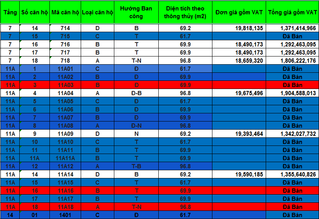The width and height of the screenshot is (319, 219).
Task: Click apartment code 11A09
Action: click(x=65, y=134)
